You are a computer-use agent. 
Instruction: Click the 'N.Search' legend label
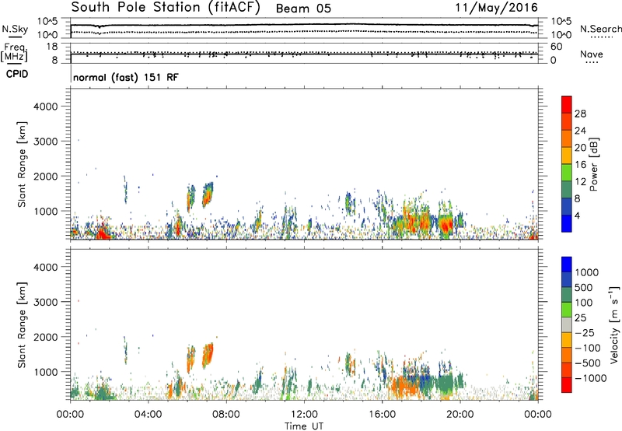pos(600,29)
